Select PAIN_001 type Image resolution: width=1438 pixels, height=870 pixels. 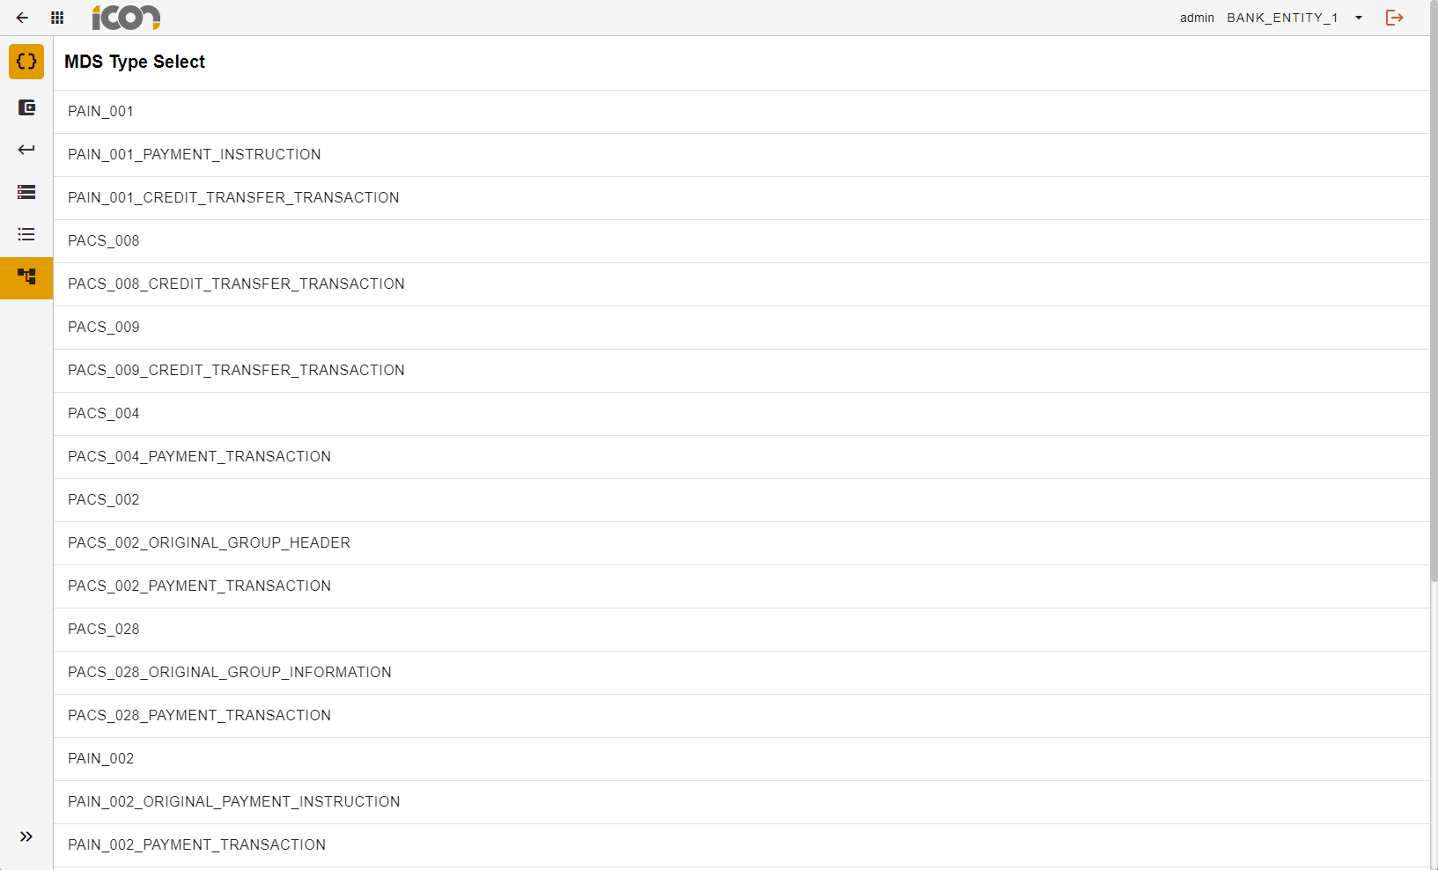pos(100,112)
